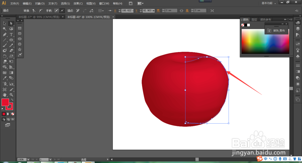Enable Draw Behind mode
Screen dimensions: 302x163
pos(8,119)
